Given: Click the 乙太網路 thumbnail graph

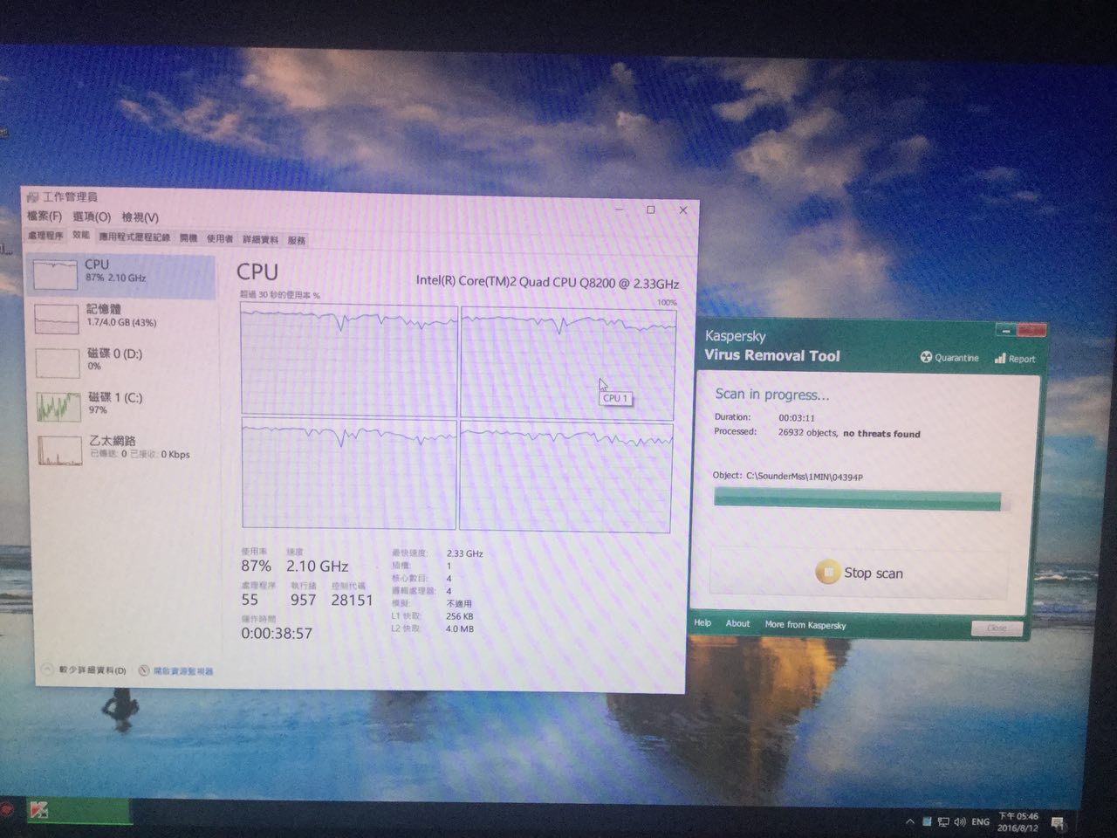Looking at the screenshot, I should 60,450.
